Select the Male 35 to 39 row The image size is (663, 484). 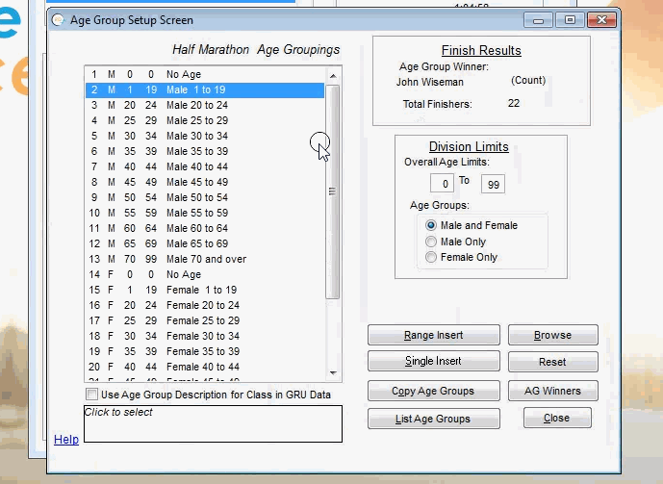[x=205, y=151]
